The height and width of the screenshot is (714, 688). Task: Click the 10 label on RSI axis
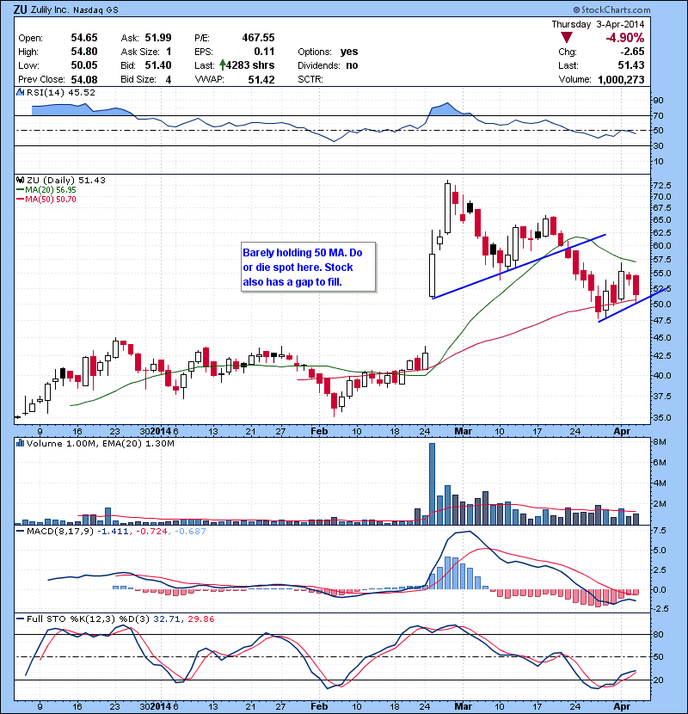click(x=658, y=161)
